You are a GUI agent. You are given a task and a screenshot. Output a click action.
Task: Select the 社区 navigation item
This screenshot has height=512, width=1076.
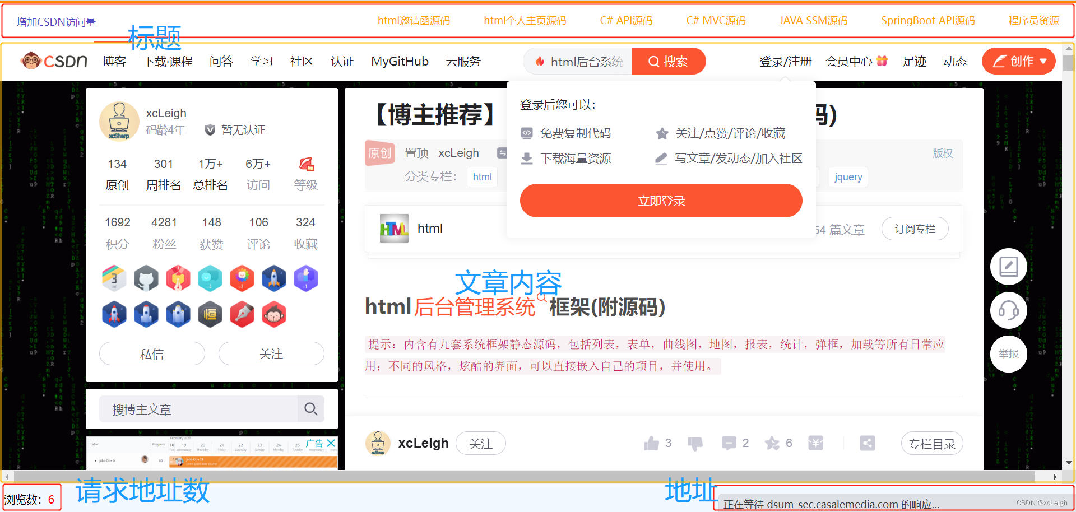(x=302, y=61)
